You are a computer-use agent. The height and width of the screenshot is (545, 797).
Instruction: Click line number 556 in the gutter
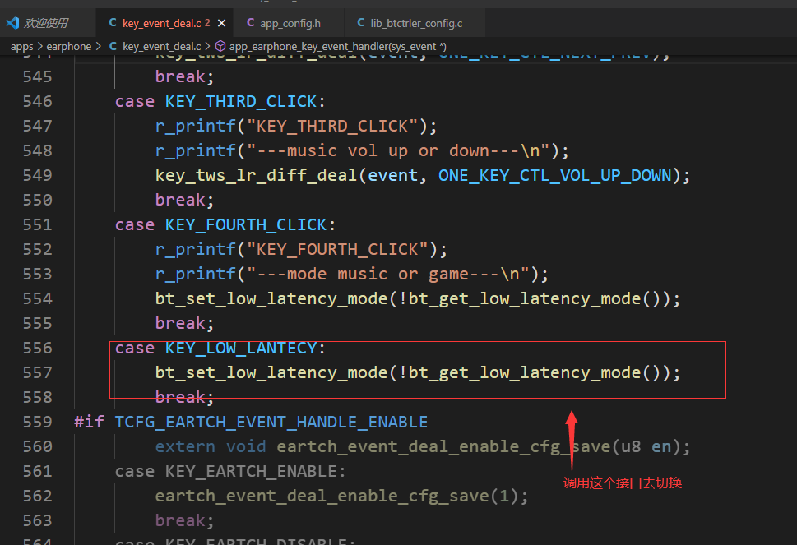pyautogui.click(x=38, y=348)
